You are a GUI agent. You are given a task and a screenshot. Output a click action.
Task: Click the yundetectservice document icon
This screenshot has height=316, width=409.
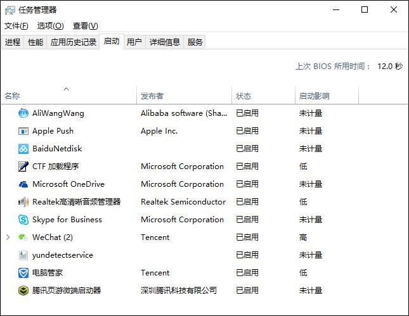[x=23, y=255]
